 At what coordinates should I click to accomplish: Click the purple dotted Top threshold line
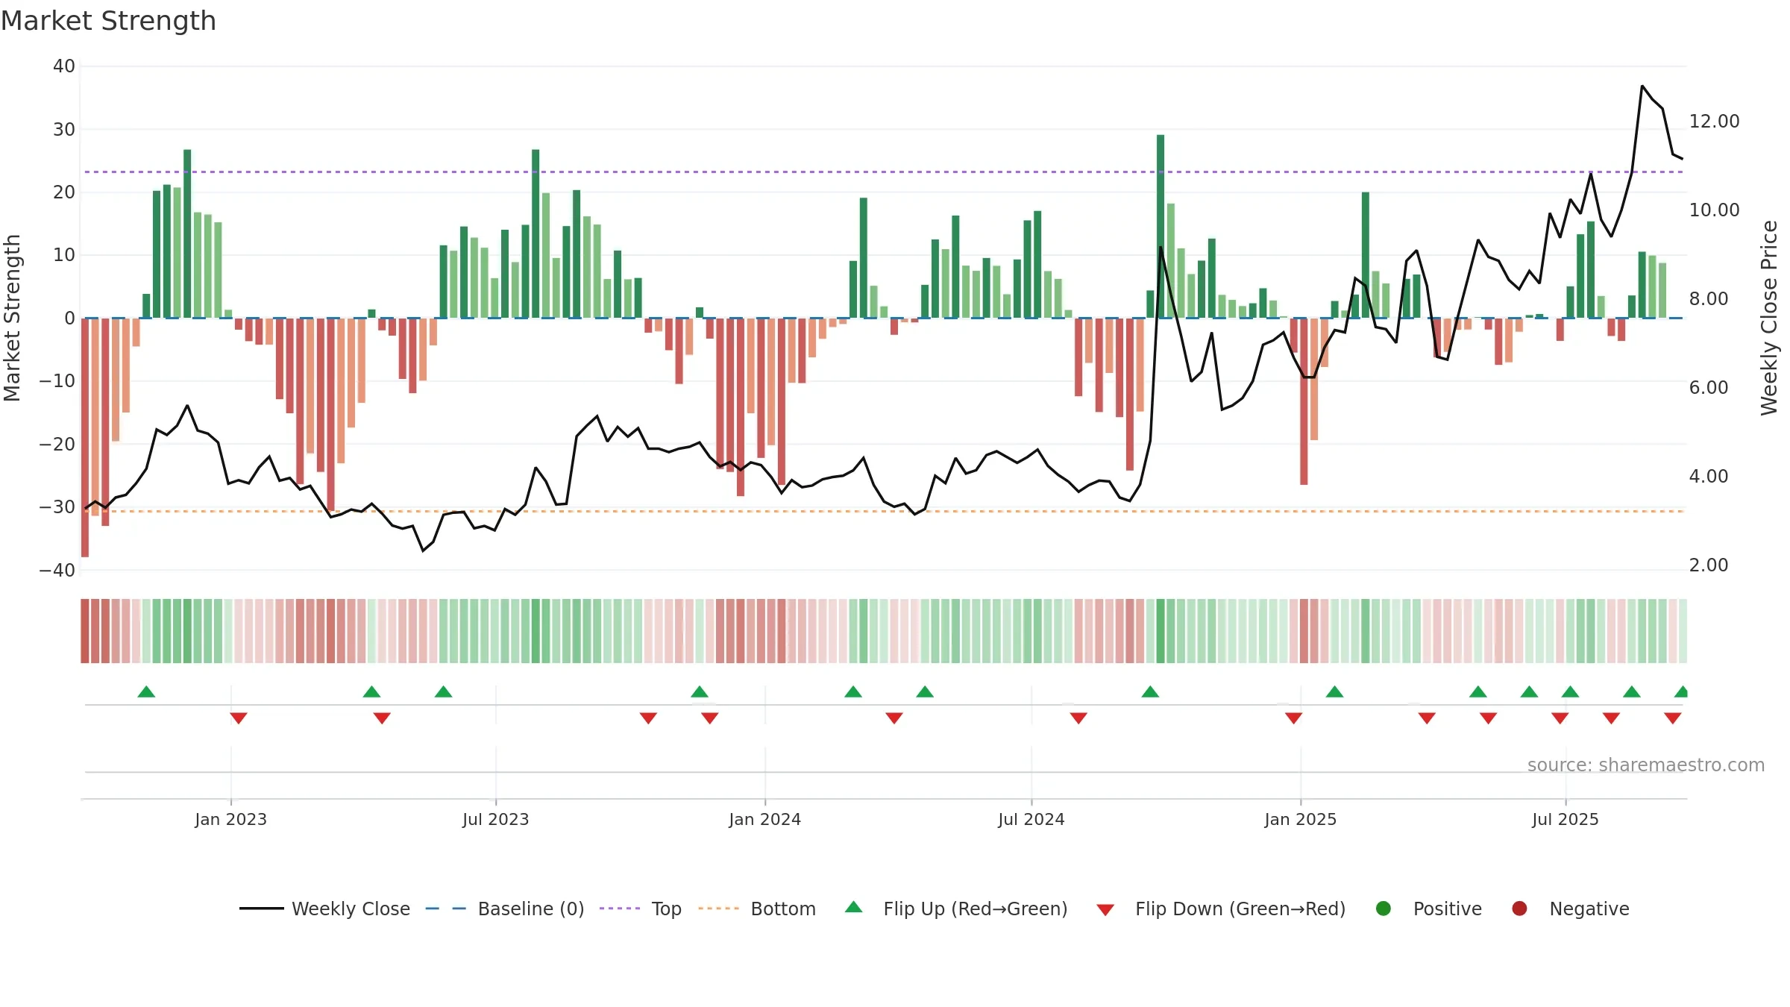click(x=884, y=172)
